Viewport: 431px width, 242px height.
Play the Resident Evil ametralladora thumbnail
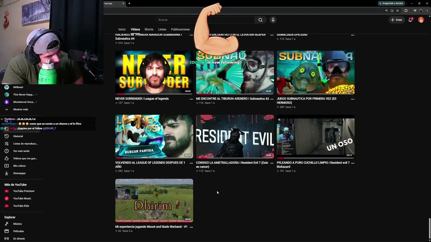coord(235,136)
